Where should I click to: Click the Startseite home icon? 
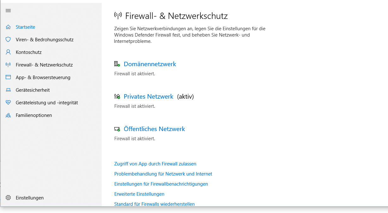(8, 27)
